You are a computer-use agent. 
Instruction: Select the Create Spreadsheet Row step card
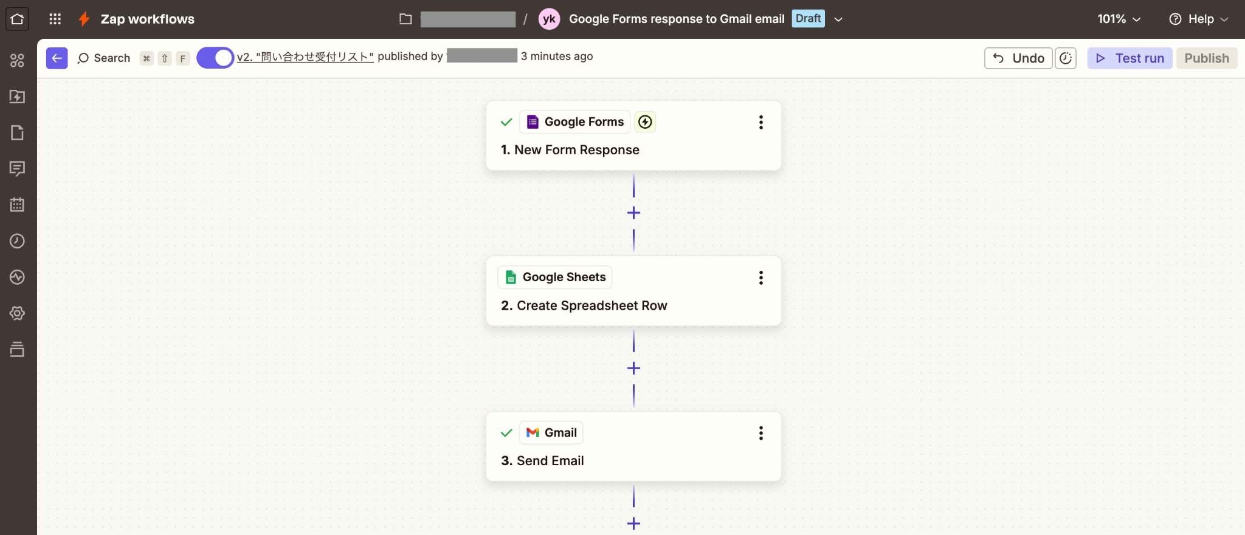point(633,291)
